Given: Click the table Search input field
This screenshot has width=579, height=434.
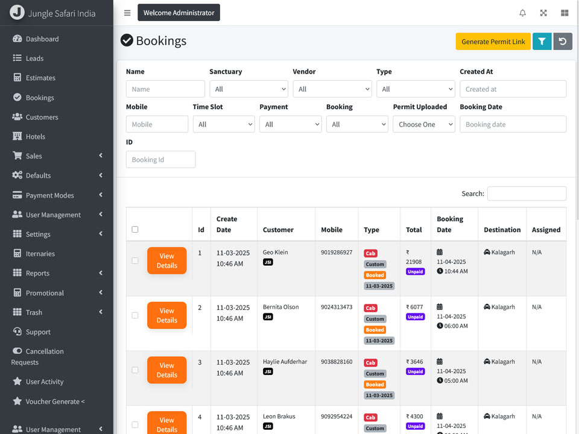Looking at the screenshot, I should (527, 193).
